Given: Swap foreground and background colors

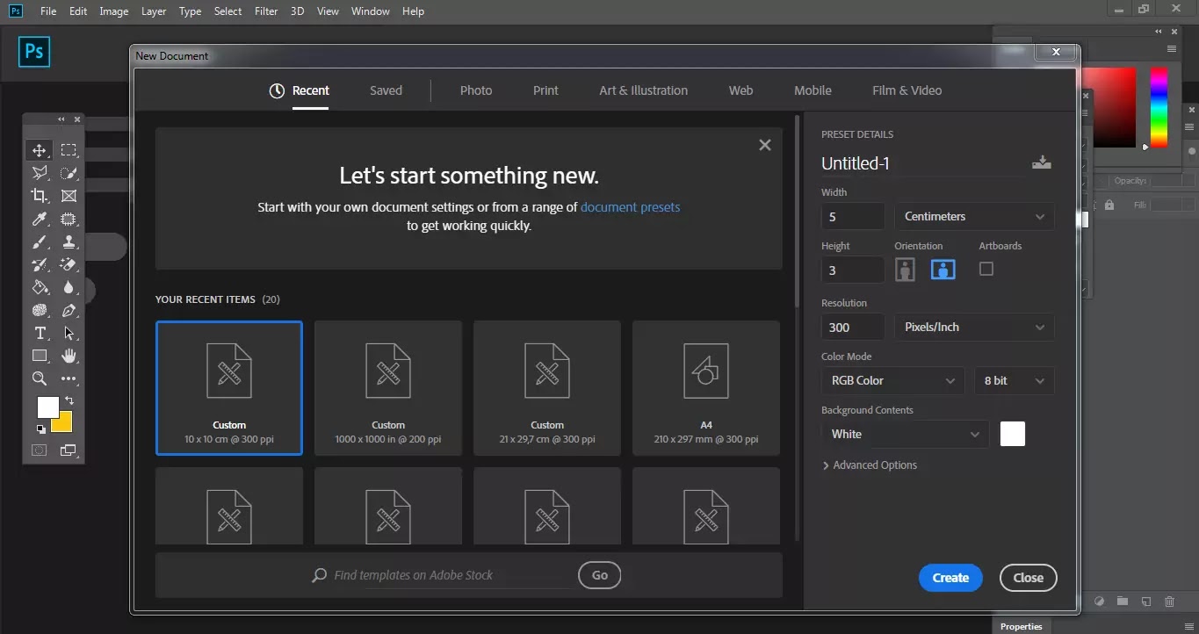Looking at the screenshot, I should coord(69,400).
